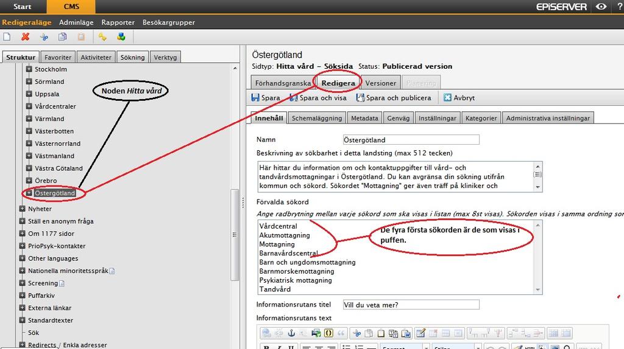Click the cut page scissors icon

tap(44, 37)
